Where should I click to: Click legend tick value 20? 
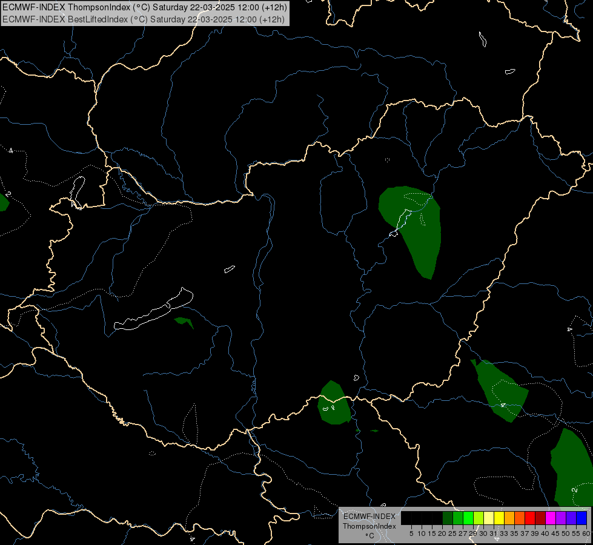coord(442,533)
